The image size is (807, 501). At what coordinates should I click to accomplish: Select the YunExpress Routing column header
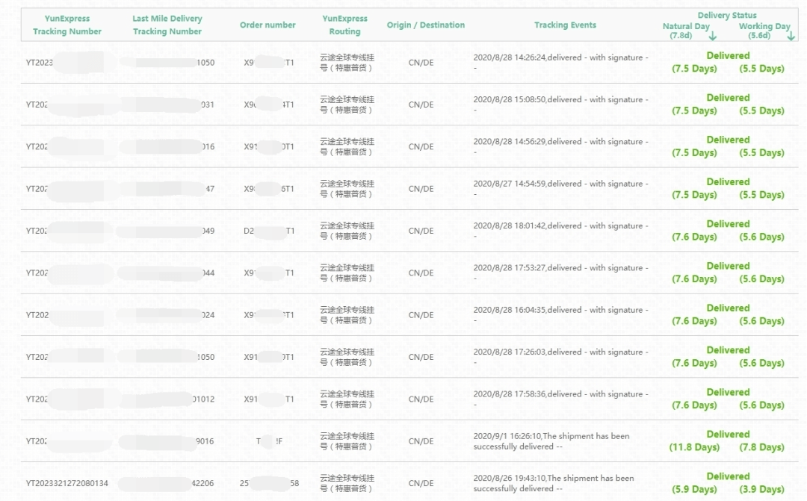[x=344, y=25]
